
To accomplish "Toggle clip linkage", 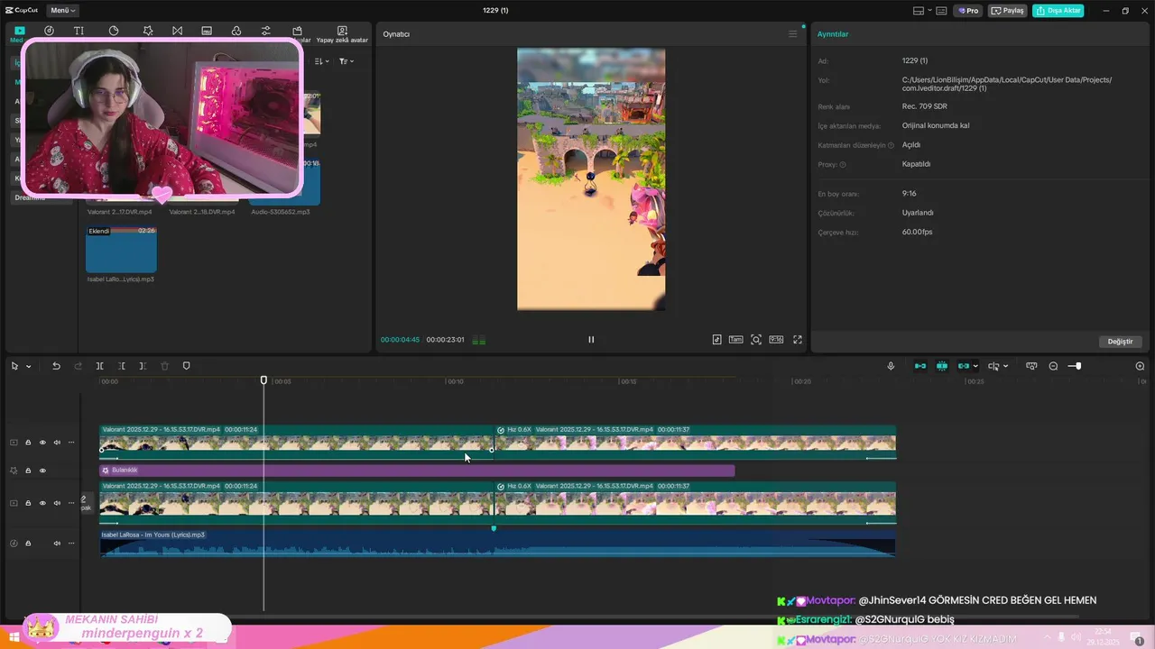I will coord(964,366).
